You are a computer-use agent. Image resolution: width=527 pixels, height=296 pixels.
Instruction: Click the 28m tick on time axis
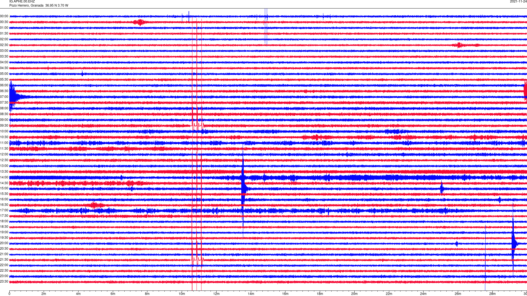(492, 294)
